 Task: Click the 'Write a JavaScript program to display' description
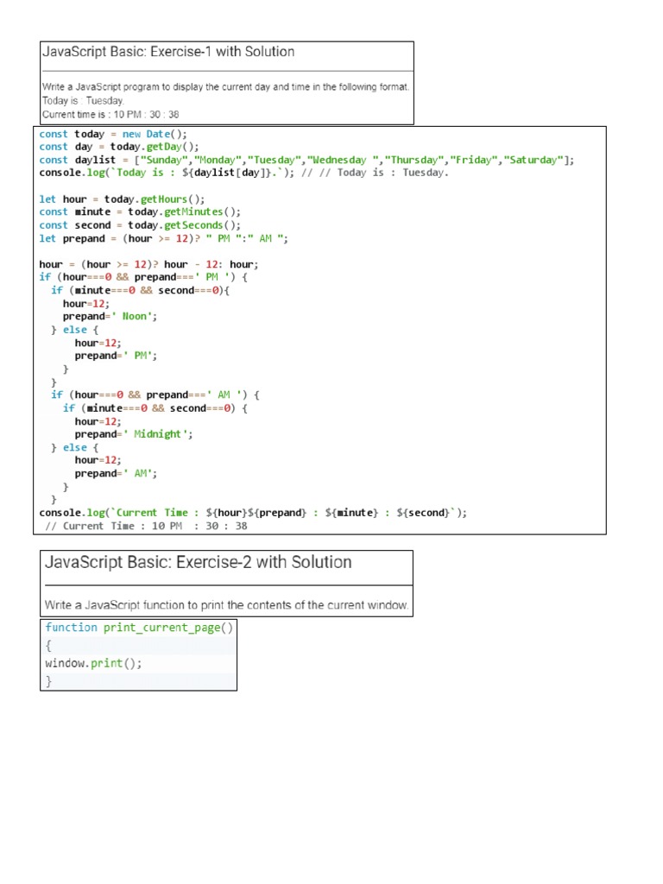click(x=226, y=86)
